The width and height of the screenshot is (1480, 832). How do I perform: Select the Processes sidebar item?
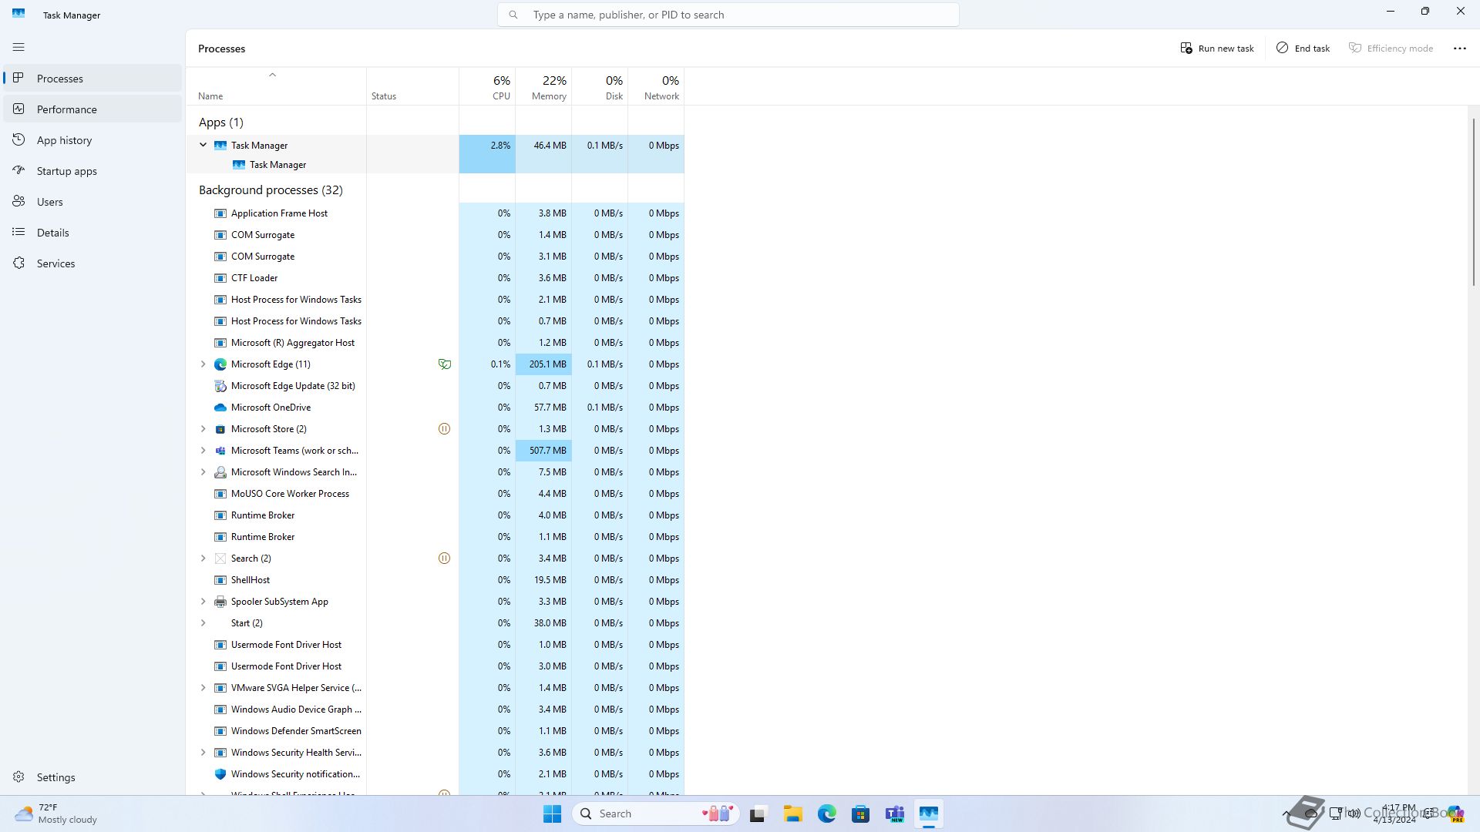[x=92, y=79]
